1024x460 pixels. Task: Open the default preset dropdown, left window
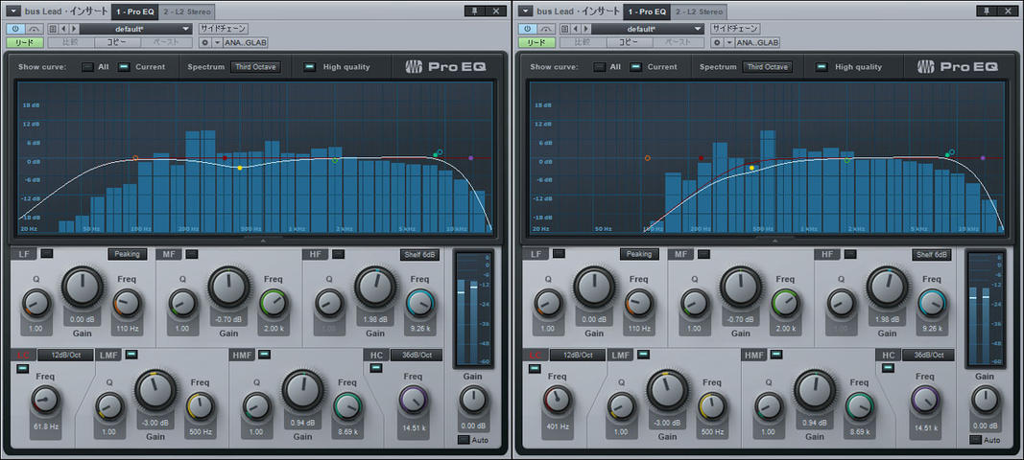tap(136, 29)
